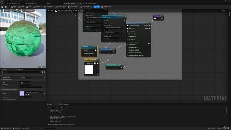This screenshot has height=130, width=231.
Task: Click the Save asset icon in toolbar
Action: (x=3, y=7)
